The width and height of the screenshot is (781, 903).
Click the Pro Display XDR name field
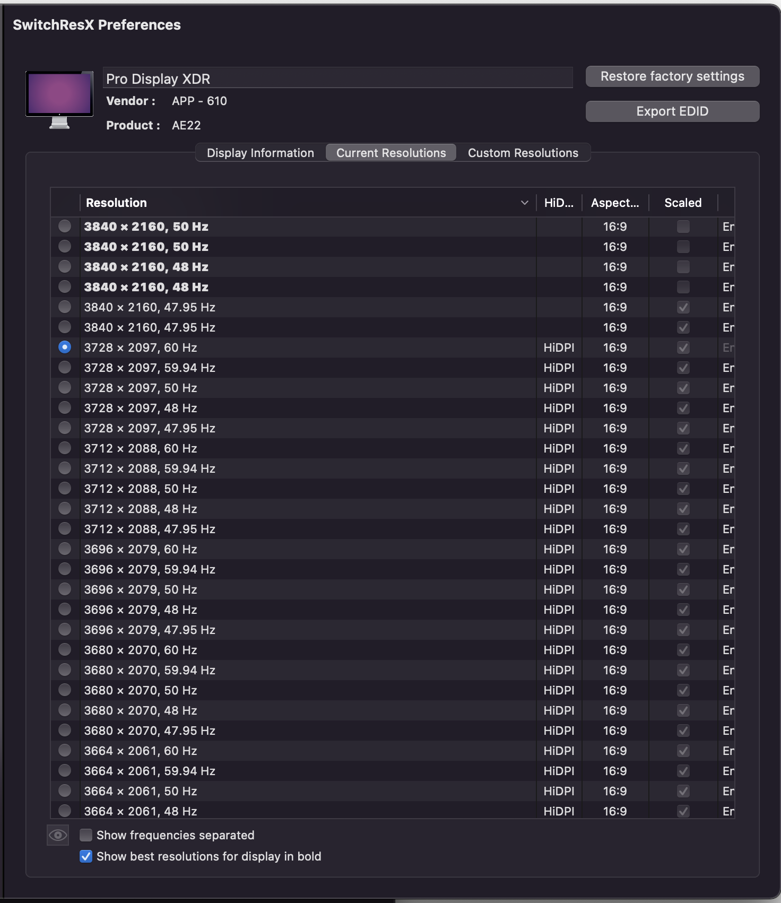click(x=338, y=78)
